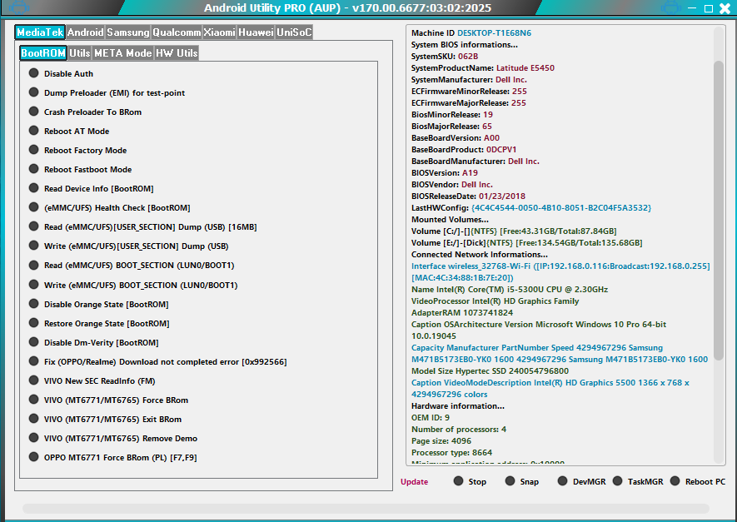Start the eMMC/UFS Health Check
Viewport: 737px width, 522px height.
(x=33, y=207)
